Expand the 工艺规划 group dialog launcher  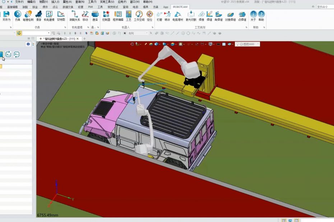(247, 27)
